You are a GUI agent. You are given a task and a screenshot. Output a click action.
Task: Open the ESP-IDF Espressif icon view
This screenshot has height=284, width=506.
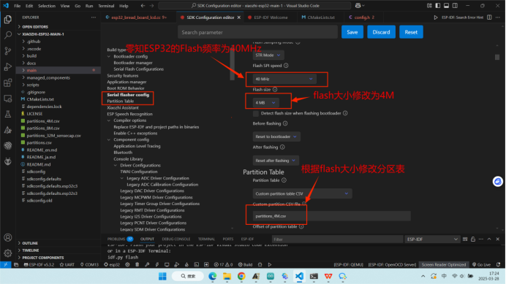pos(8,145)
